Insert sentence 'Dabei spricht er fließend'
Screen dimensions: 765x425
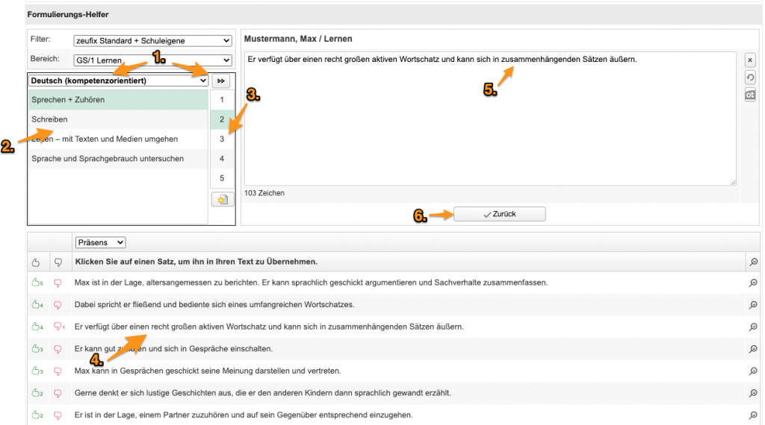[x=214, y=305]
